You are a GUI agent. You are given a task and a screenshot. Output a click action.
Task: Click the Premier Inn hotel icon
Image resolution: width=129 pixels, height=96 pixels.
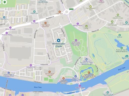tap(86, 59)
